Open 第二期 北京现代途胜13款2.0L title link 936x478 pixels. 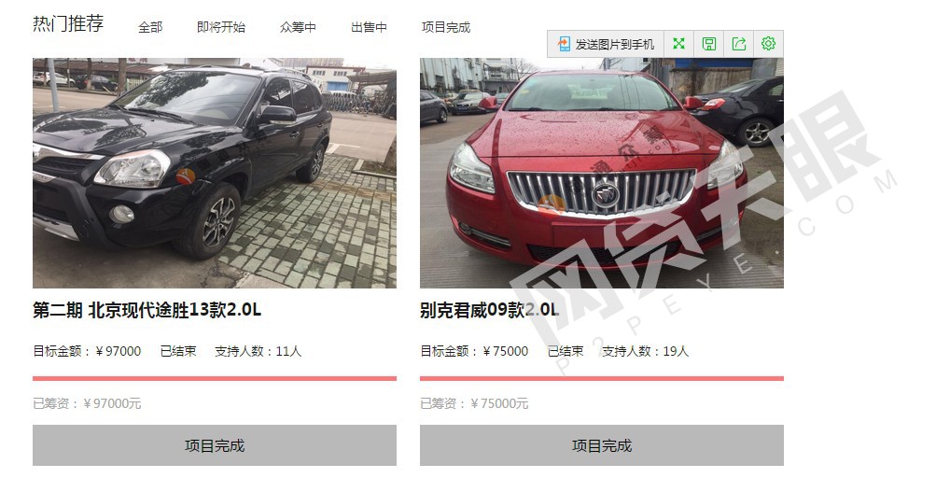[147, 310]
